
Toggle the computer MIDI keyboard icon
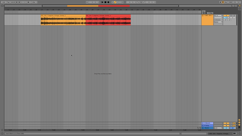223,2
